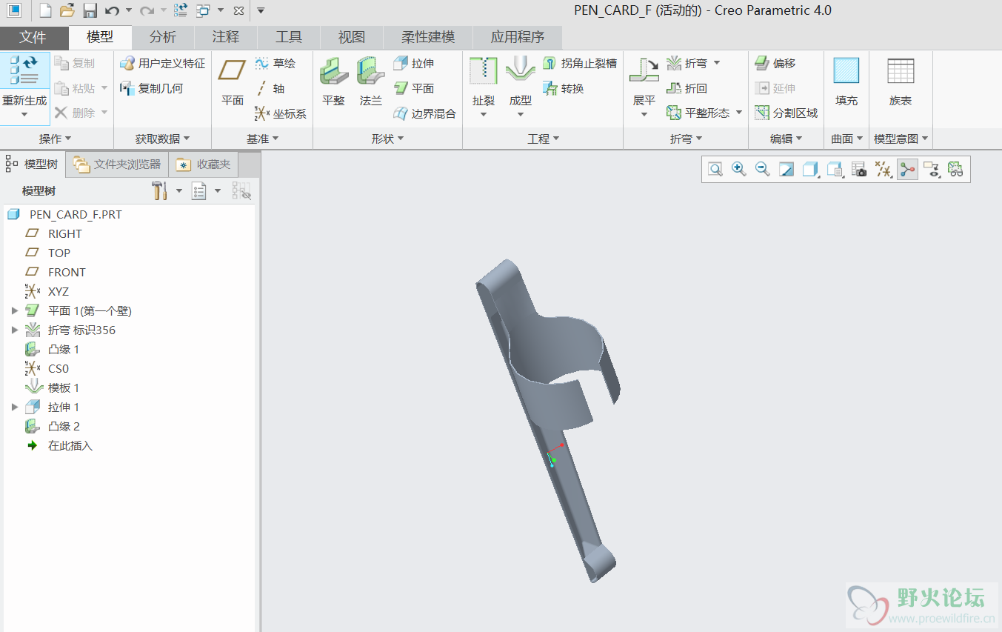Close the current window via X icon in quick access toolbar
Image resolution: width=1002 pixels, height=632 pixels.
pos(238,10)
